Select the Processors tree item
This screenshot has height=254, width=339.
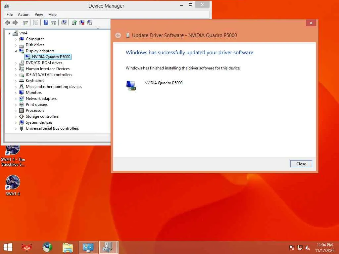tap(35, 110)
